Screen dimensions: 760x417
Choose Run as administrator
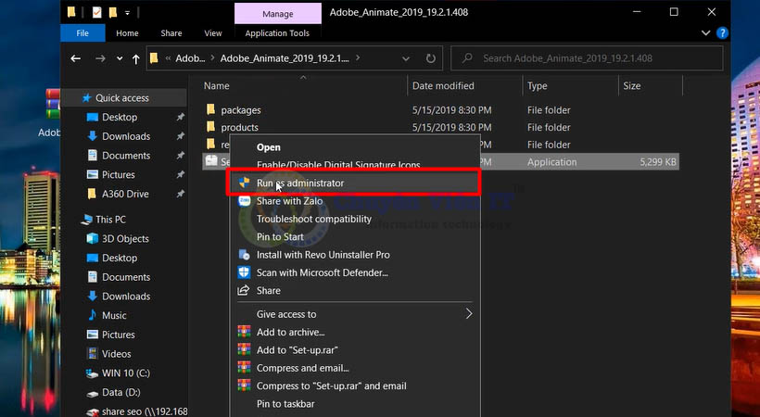coord(299,183)
